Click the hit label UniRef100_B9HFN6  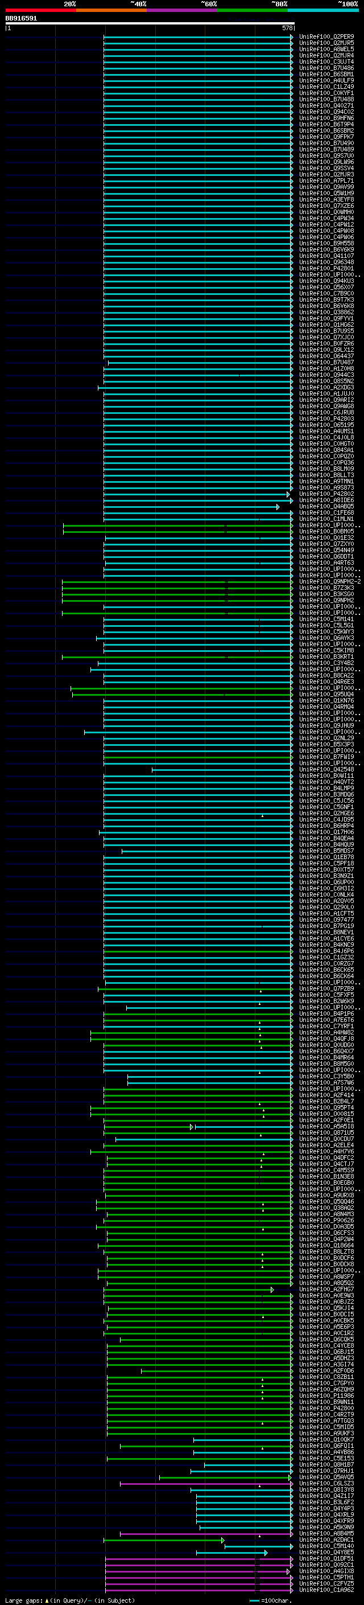point(326,118)
